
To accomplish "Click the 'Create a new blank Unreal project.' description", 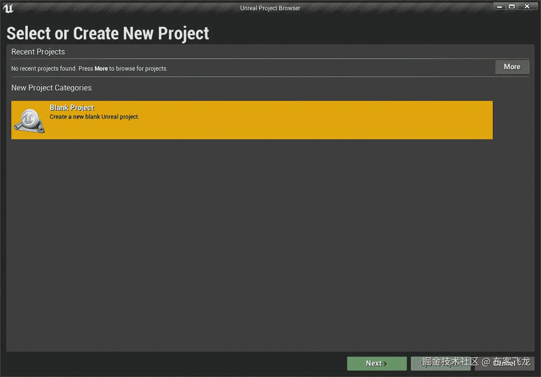I will tap(95, 117).
